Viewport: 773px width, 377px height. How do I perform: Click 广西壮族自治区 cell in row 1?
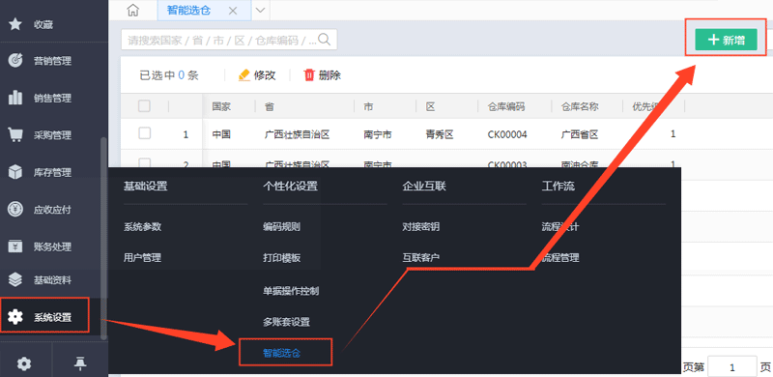coord(298,134)
